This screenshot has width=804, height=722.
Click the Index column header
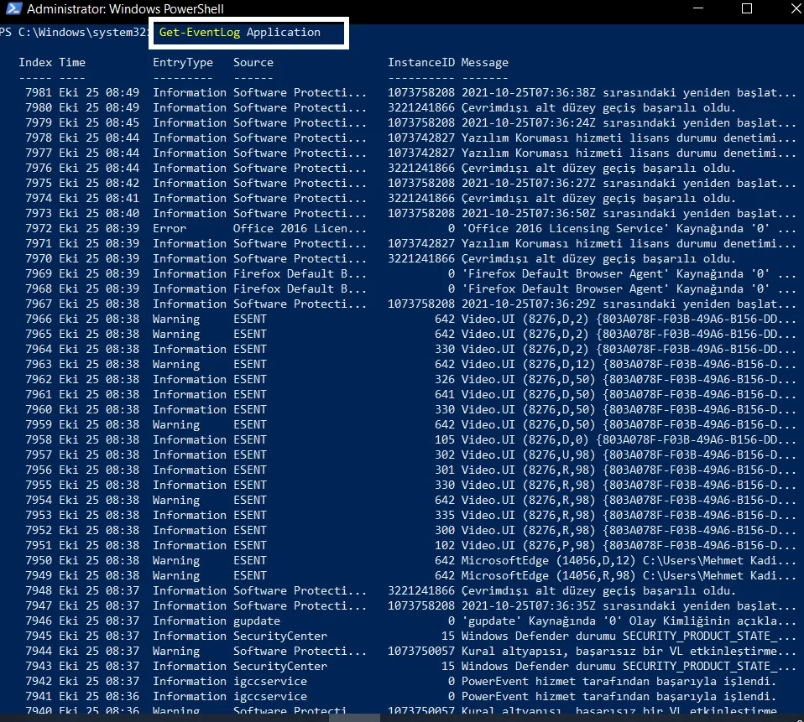pos(35,63)
